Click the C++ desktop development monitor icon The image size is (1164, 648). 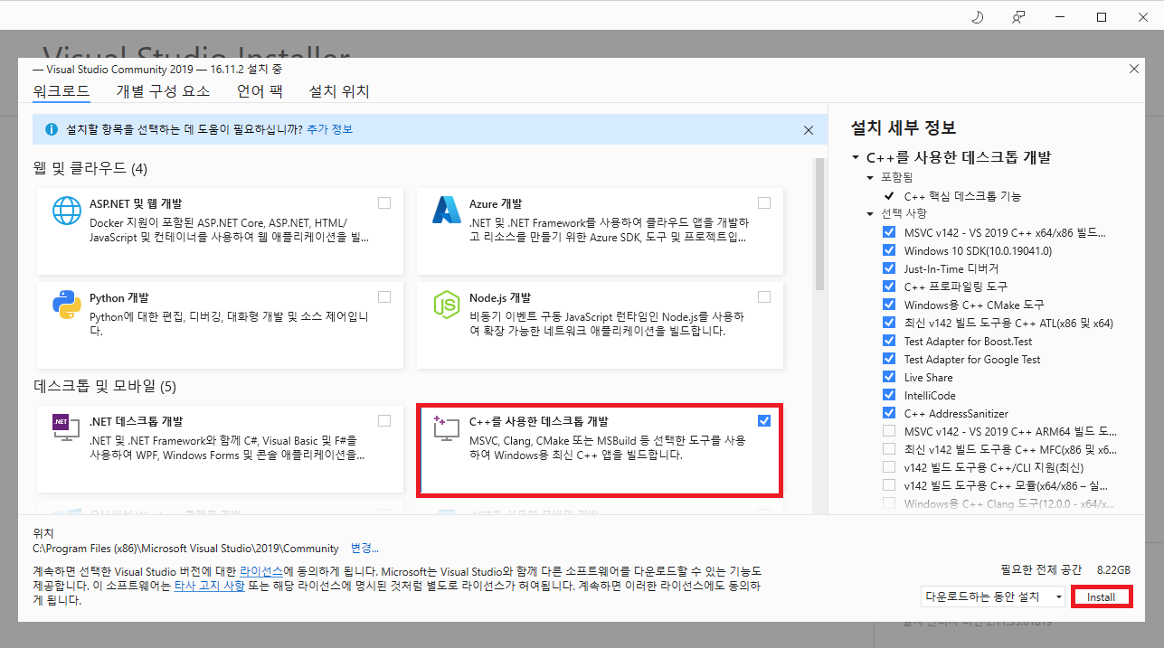pyautogui.click(x=447, y=427)
